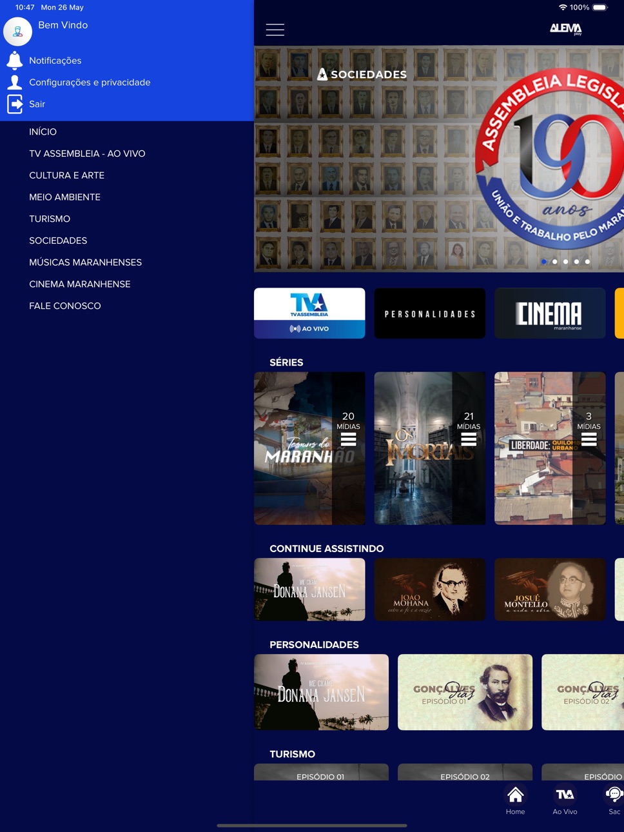Viewport: 624px width, 832px height.
Task: Click the Sair text to log out
Action: 37,104
